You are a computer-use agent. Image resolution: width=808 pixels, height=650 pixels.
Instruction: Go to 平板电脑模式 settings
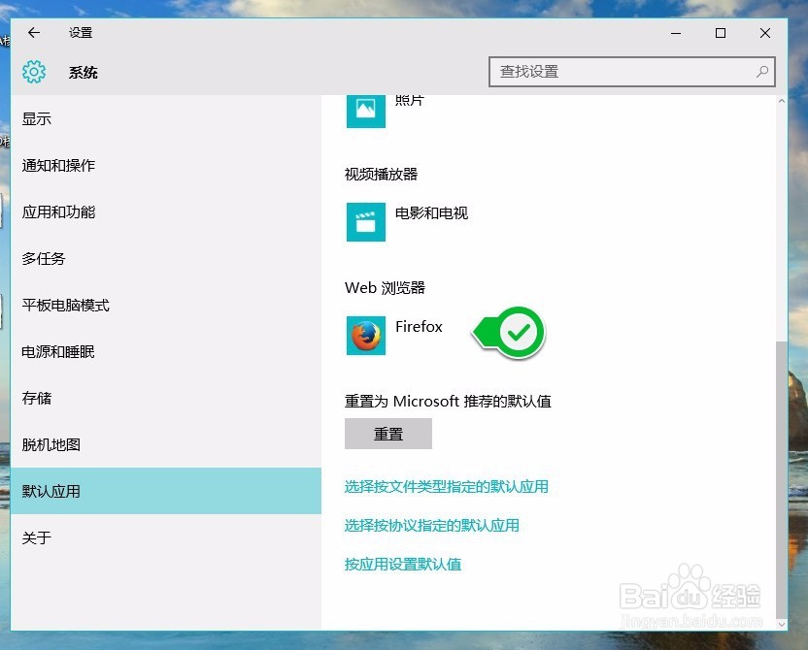[x=166, y=306]
